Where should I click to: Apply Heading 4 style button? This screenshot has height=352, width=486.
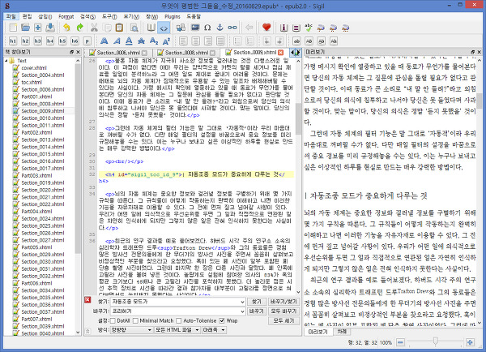pos(50,41)
